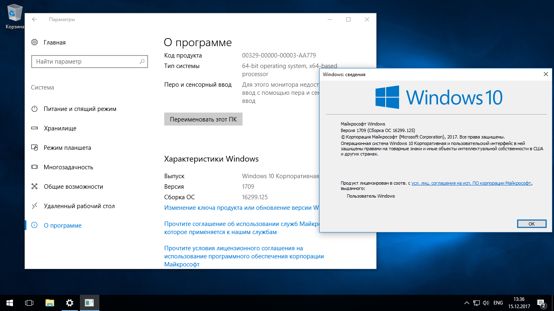Click the усл. лиц. соглашения link in winver
Image resolution: width=554 pixels, height=311 pixels.
(x=471, y=183)
